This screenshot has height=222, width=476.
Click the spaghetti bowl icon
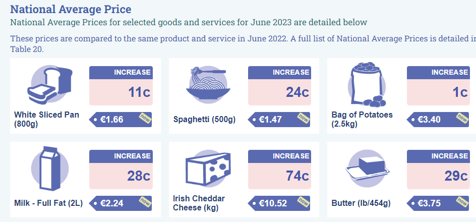coord(208,84)
